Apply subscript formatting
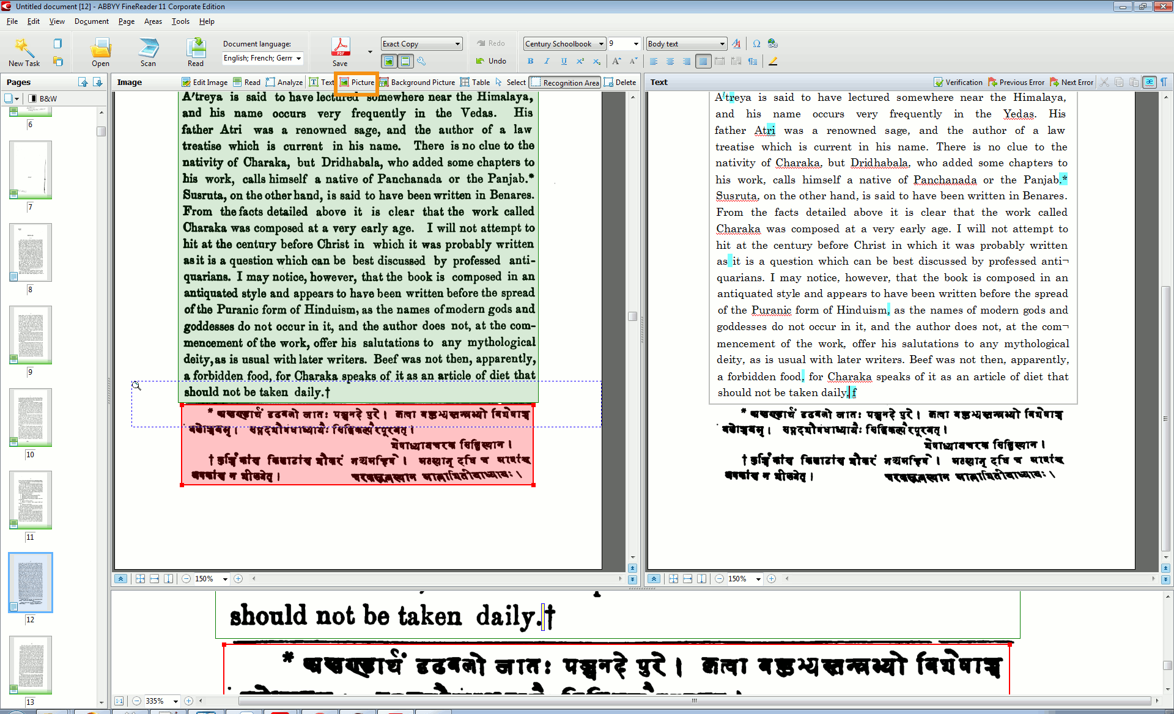1174x714 pixels. (596, 61)
